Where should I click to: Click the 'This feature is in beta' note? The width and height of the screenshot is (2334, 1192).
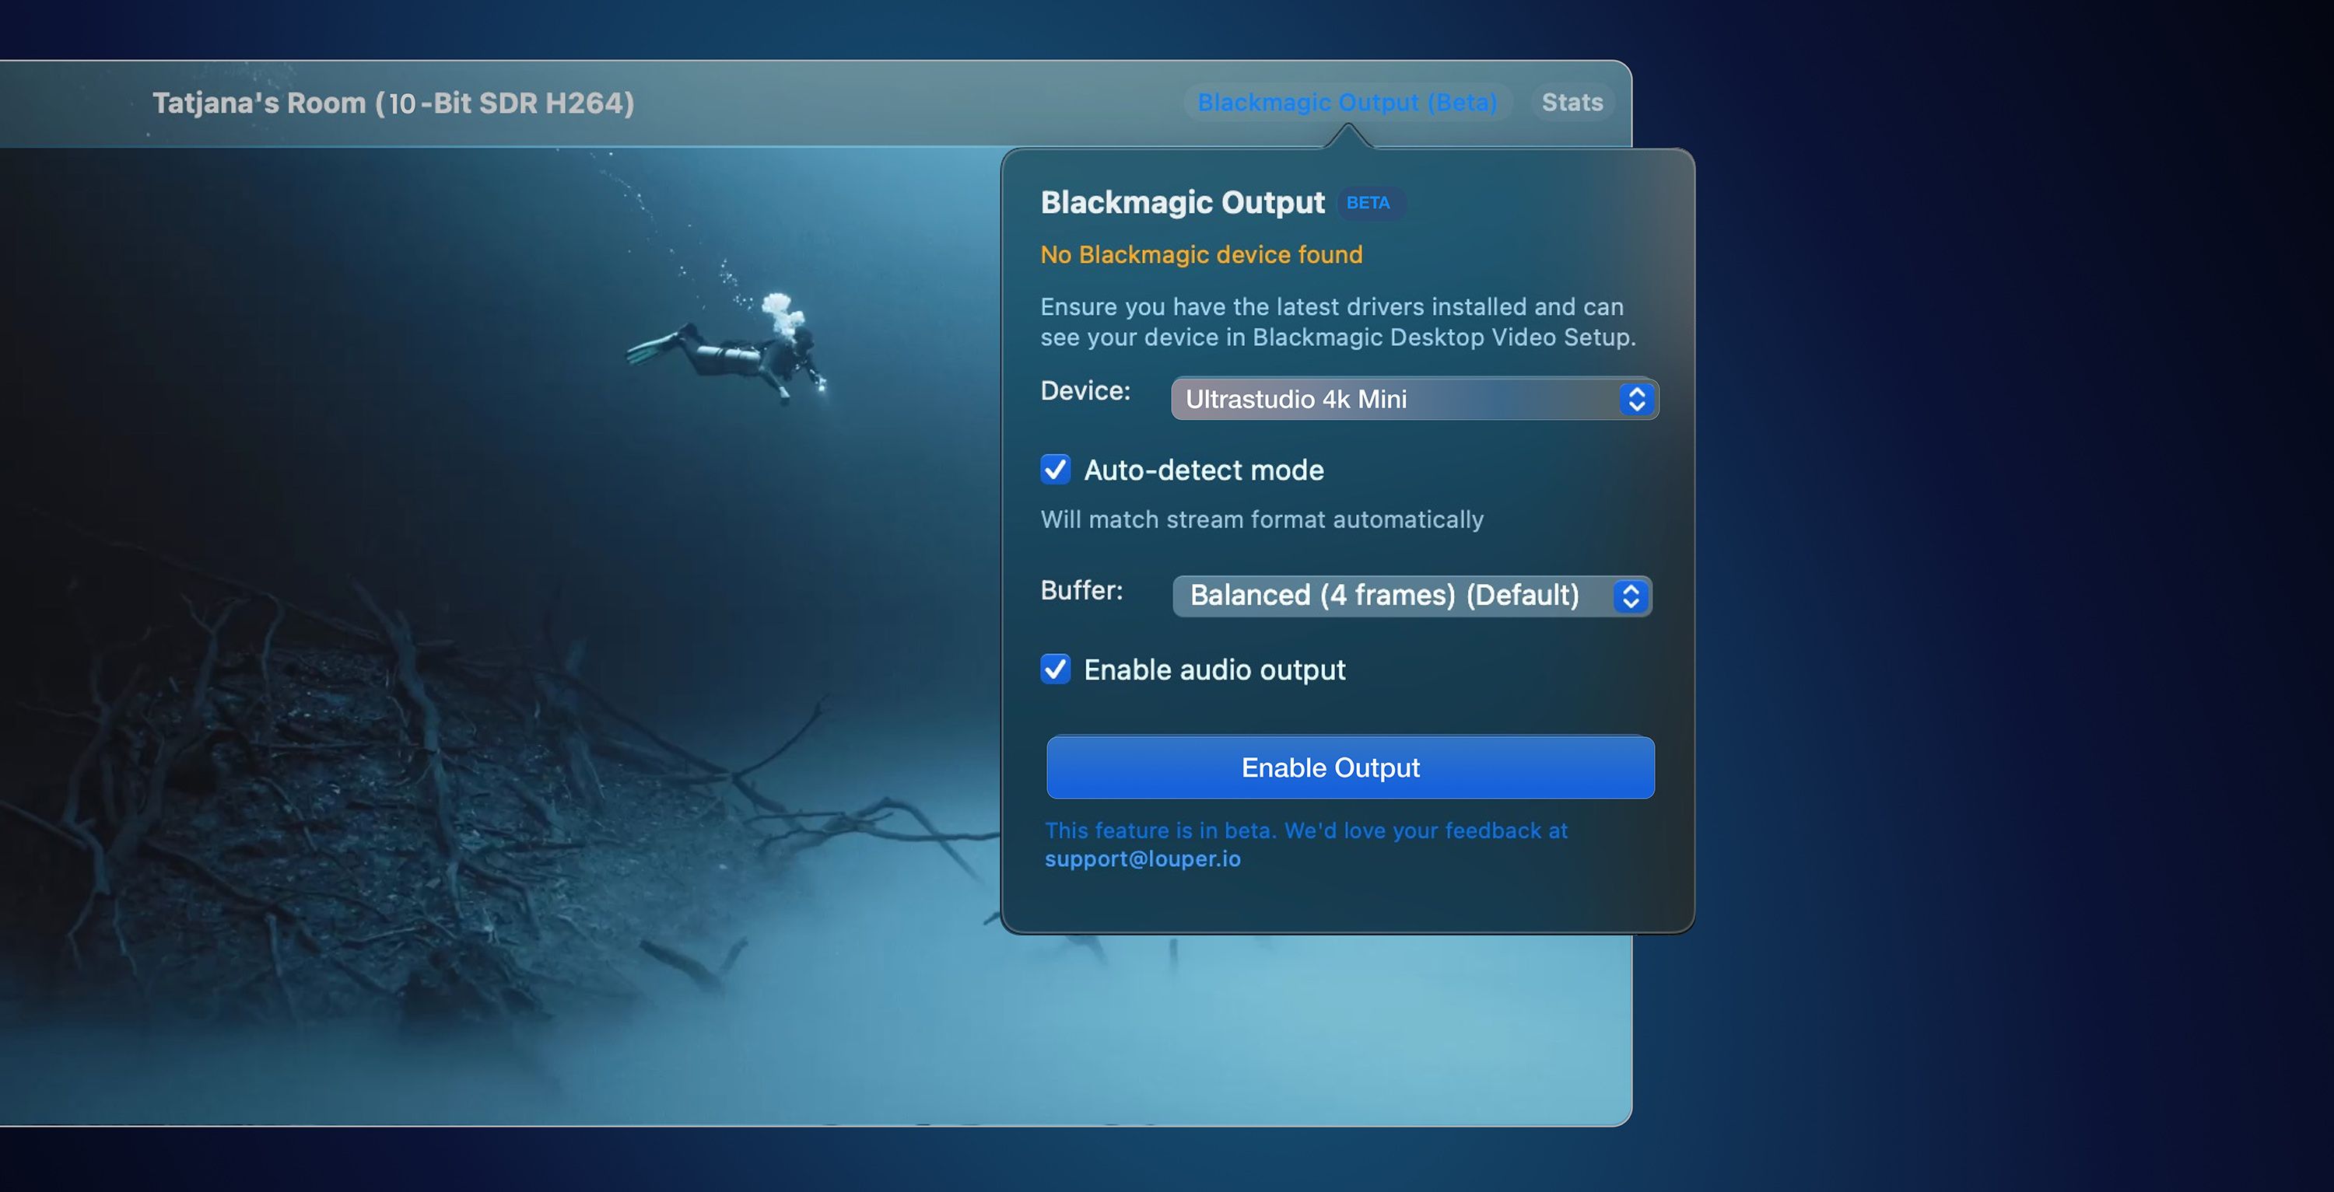[x=1305, y=830]
